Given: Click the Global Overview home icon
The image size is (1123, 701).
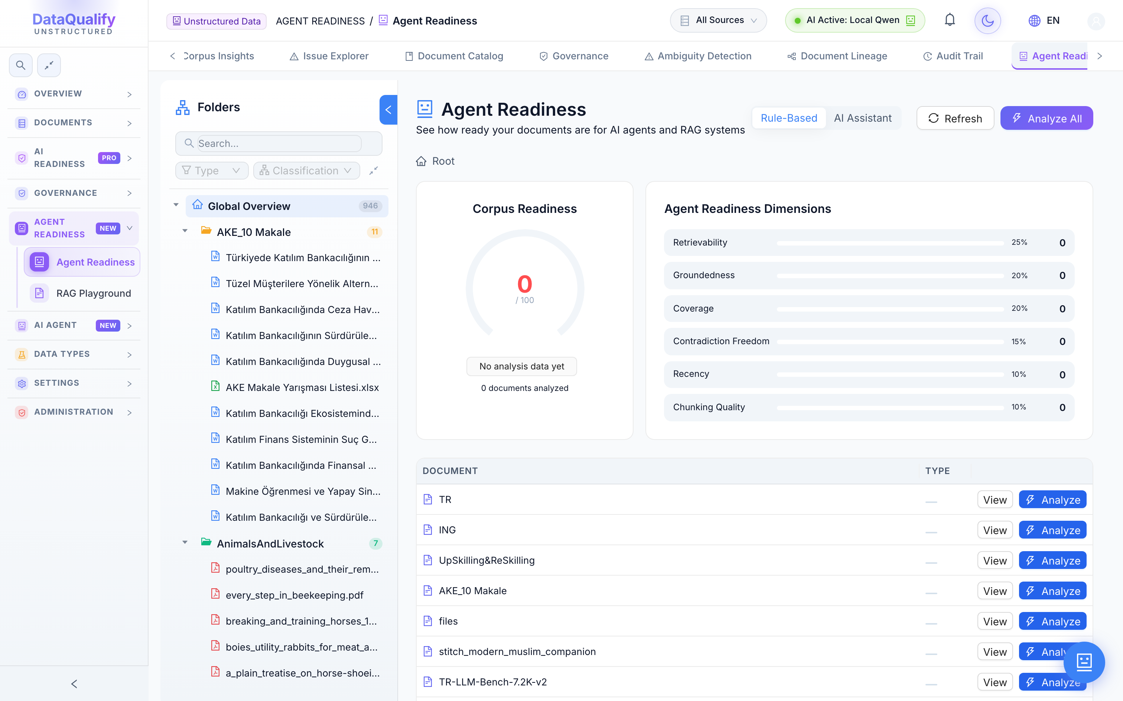Looking at the screenshot, I should click(198, 205).
